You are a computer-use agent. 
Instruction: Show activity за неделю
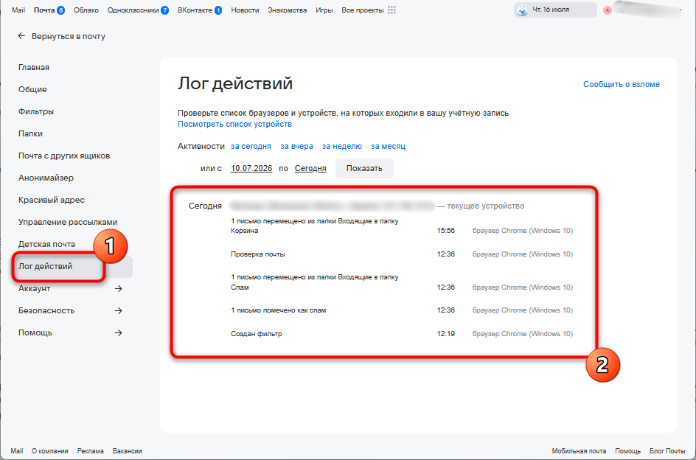pos(342,146)
